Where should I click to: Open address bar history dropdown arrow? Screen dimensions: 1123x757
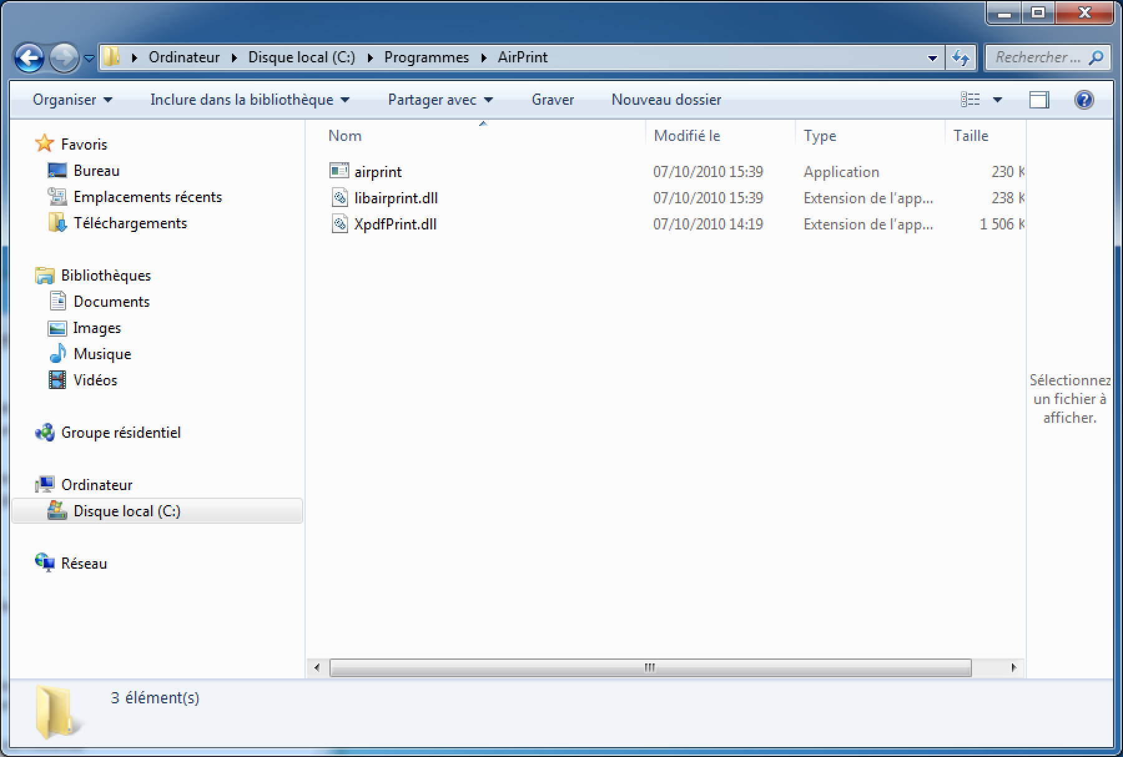click(x=933, y=58)
